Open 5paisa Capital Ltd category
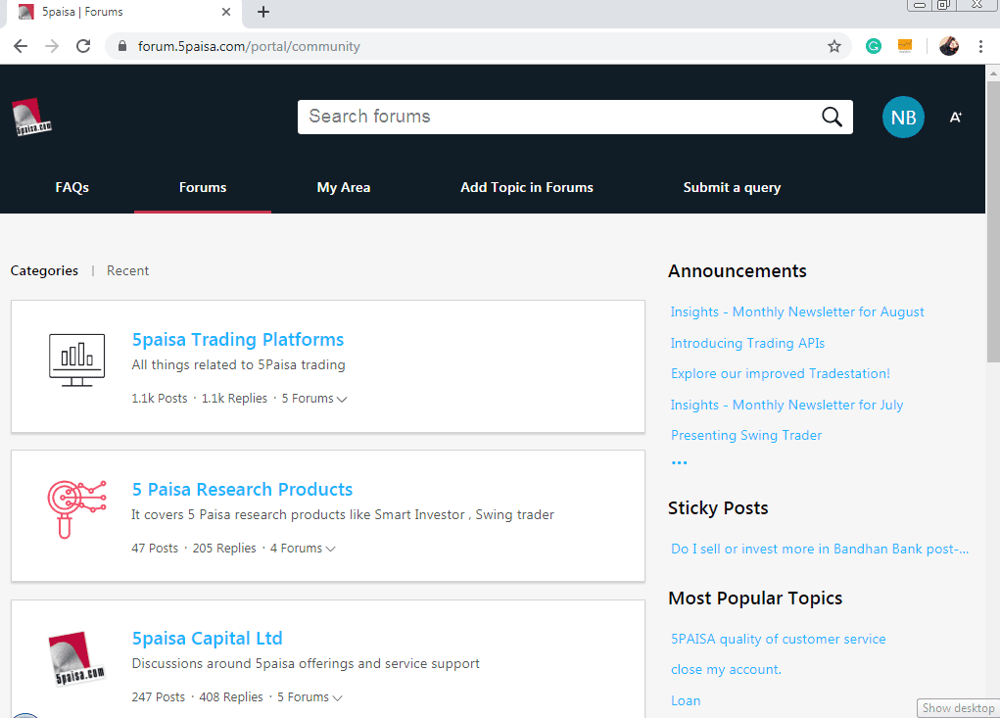1000x718 pixels. coord(208,639)
